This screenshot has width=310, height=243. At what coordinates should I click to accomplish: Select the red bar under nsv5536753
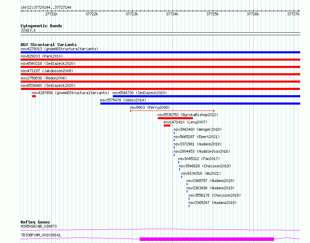(175, 118)
